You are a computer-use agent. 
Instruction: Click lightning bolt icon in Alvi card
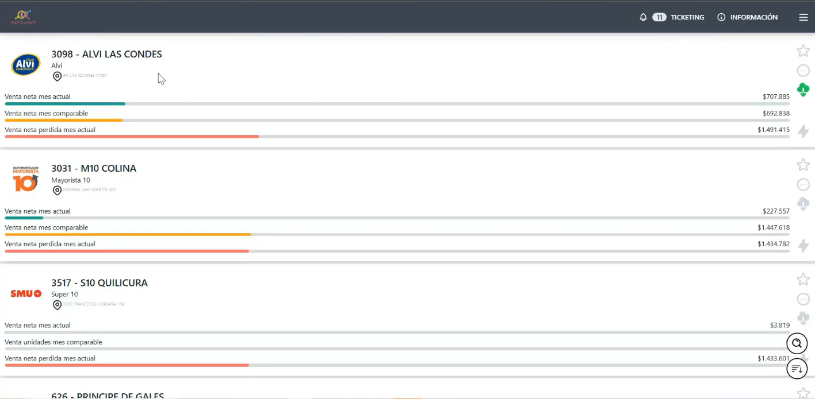[x=803, y=131]
